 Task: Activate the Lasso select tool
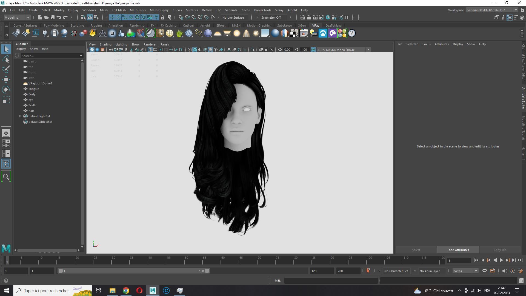(6, 59)
